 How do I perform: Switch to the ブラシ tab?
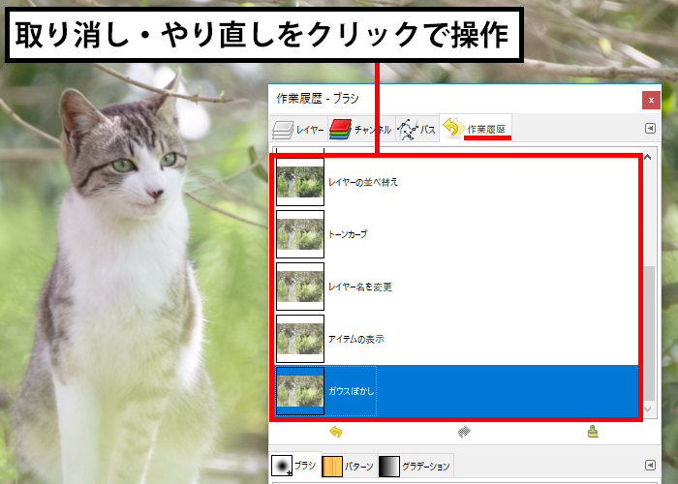click(294, 466)
